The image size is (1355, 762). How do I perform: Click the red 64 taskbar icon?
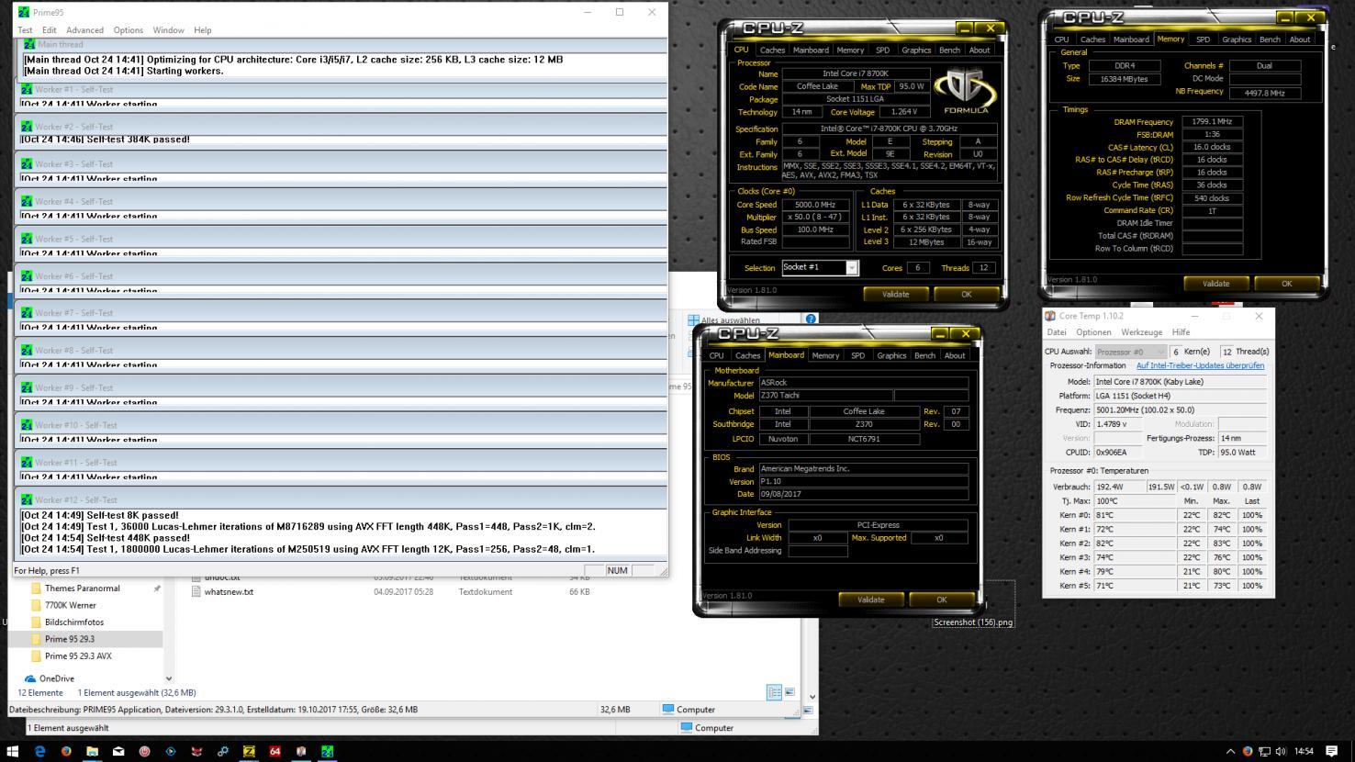click(x=274, y=751)
